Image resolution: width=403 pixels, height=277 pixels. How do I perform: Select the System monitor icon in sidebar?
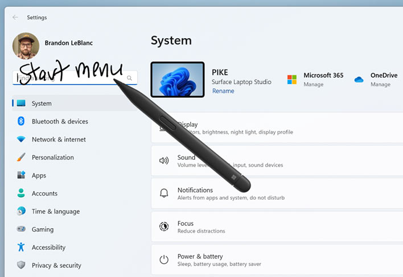tap(21, 103)
